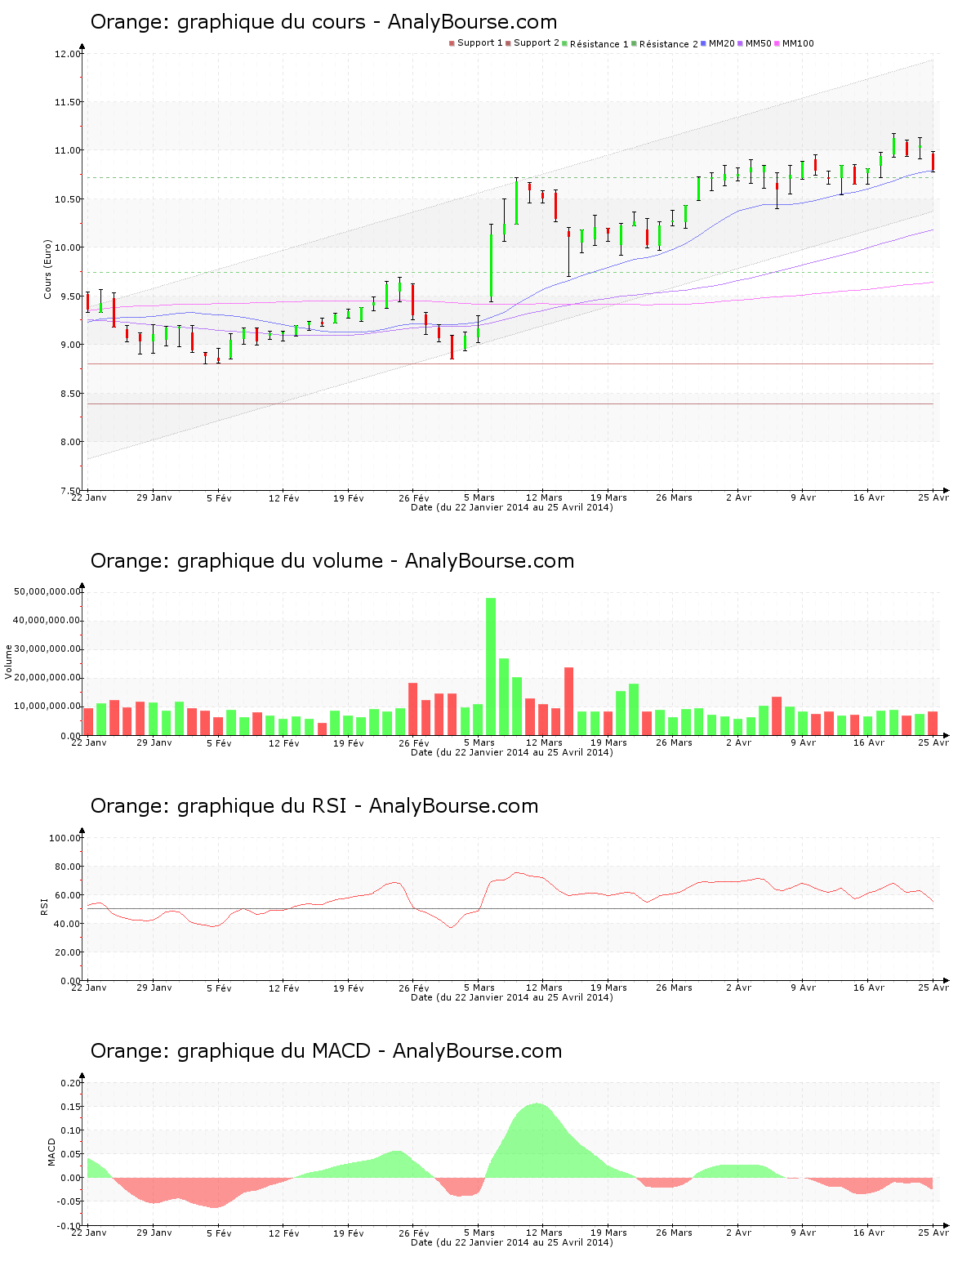The width and height of the screenshot is (980, 1266).
Task: Click '26 Fév' date on price chart
Action: [x=414, y=498]
